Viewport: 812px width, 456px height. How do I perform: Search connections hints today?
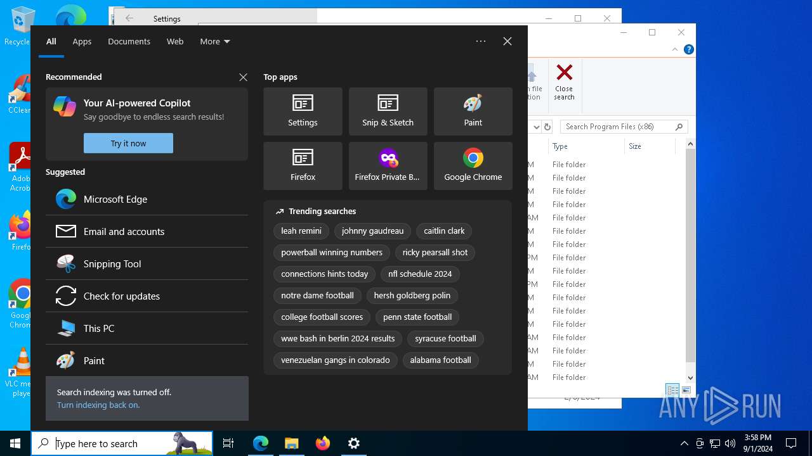[x=325, y=274]
